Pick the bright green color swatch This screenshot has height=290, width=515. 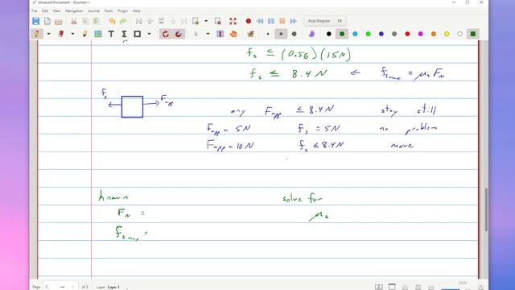click(x=369, y=34)
